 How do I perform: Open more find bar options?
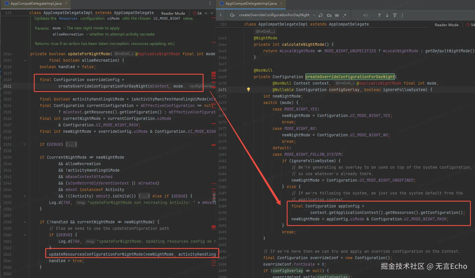pos(402,15)
